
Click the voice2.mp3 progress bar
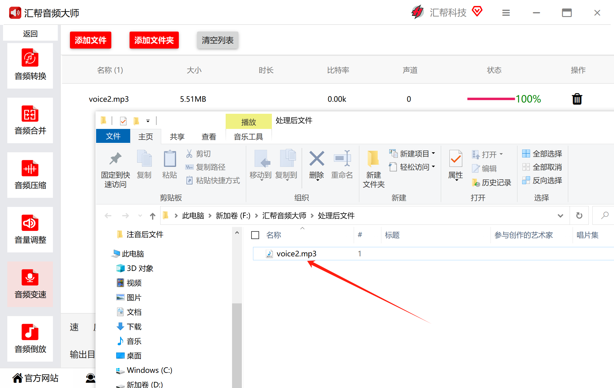(x=491, y=99)
